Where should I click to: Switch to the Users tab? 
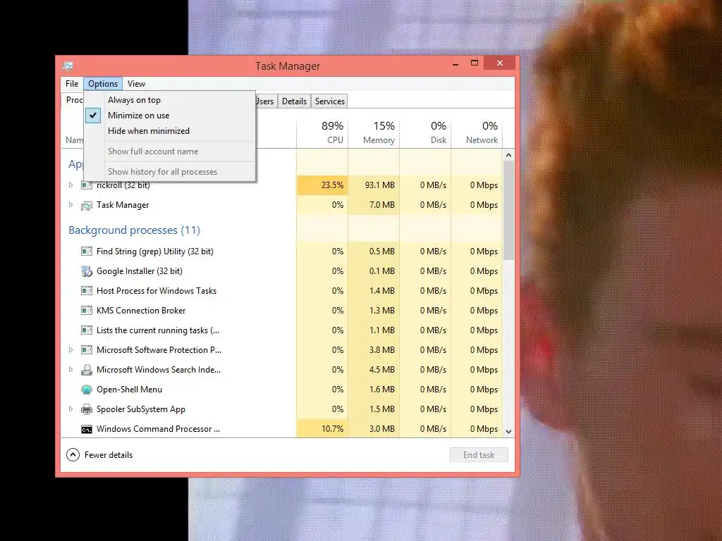coord(265,101)
